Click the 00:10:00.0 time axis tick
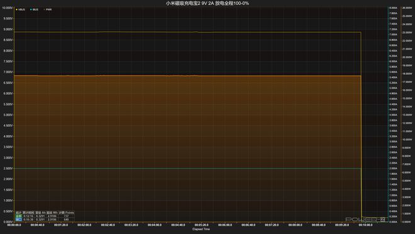This screenshot has width=415, height=234. pos(365,225)
